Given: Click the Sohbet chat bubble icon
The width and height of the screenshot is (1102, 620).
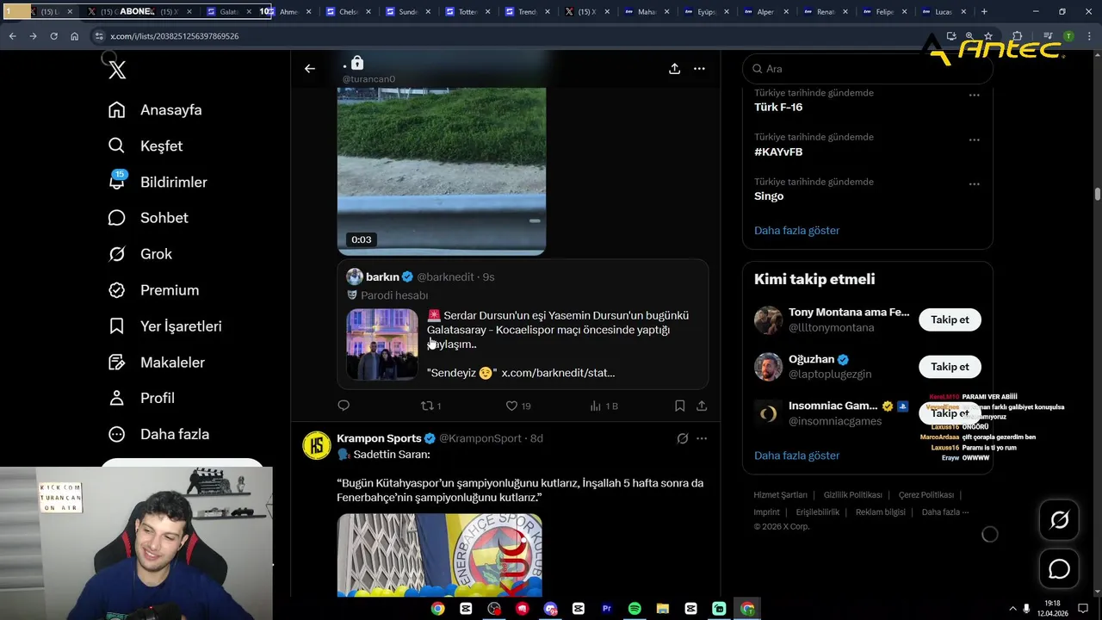Looking at the screenshot, I should tap(117, 218).
